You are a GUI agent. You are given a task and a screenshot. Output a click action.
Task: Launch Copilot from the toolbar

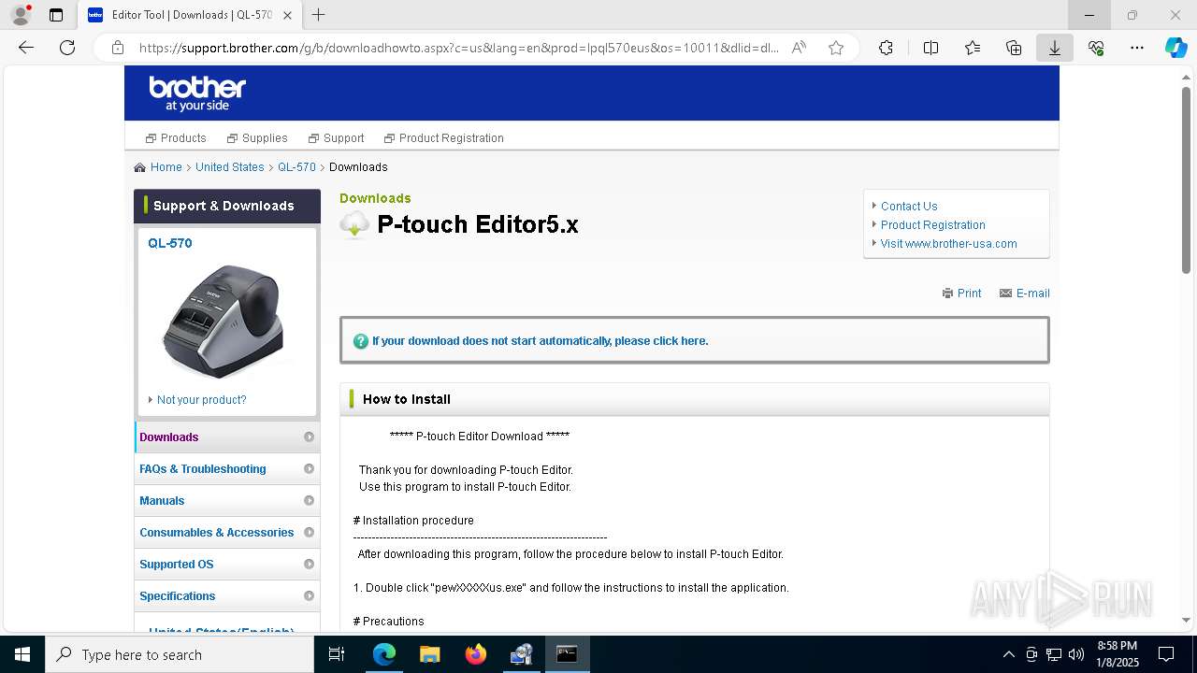1175,48
